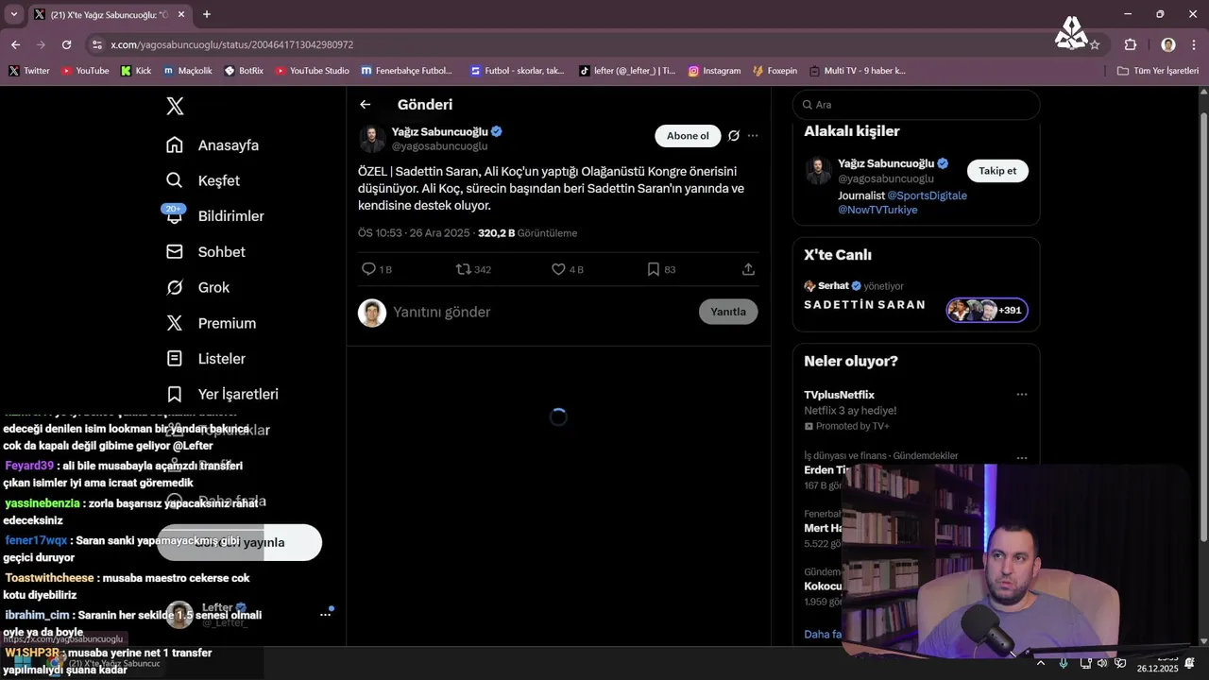1209x680 pixels.
Task: Click address bar URL
Action: (231, 44)
